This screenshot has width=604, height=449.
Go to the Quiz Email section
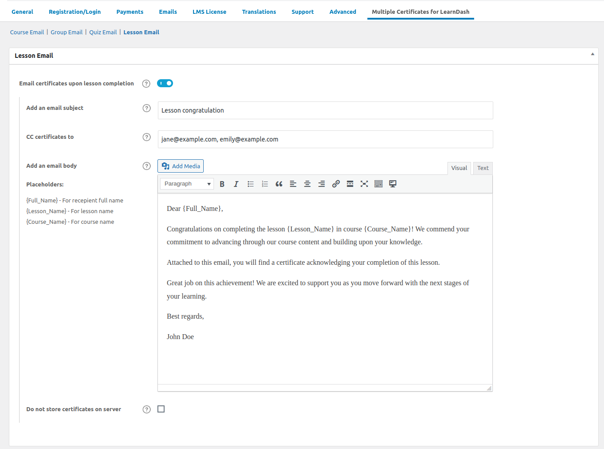pyautogui.click(x=103, y=32)
